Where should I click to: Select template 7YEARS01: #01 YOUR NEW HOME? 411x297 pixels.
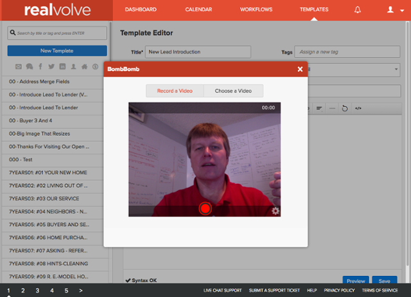(55, 173)
